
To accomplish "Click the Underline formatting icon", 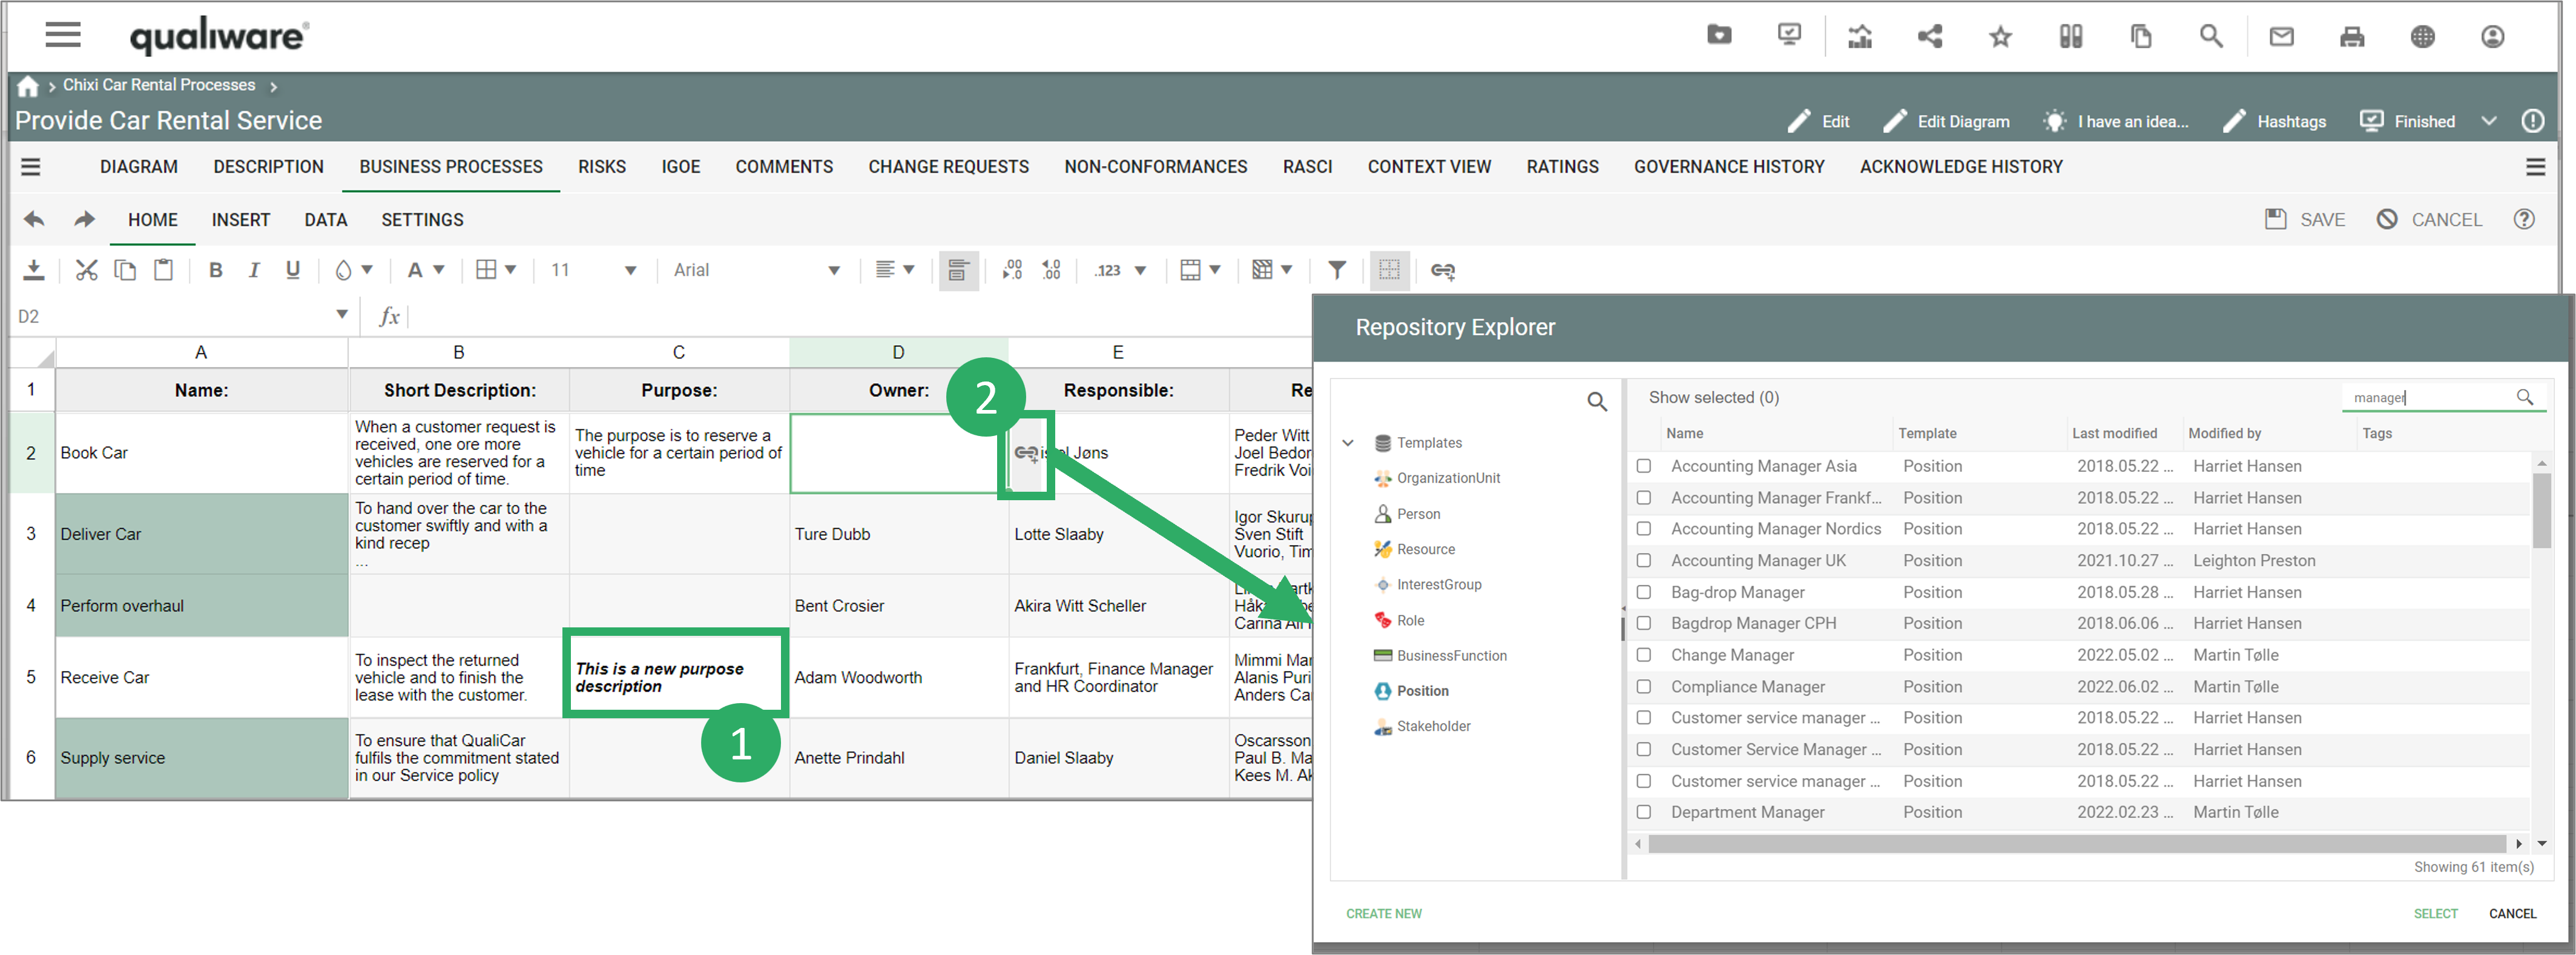I will pyautogui.click(x=292, y=270).
